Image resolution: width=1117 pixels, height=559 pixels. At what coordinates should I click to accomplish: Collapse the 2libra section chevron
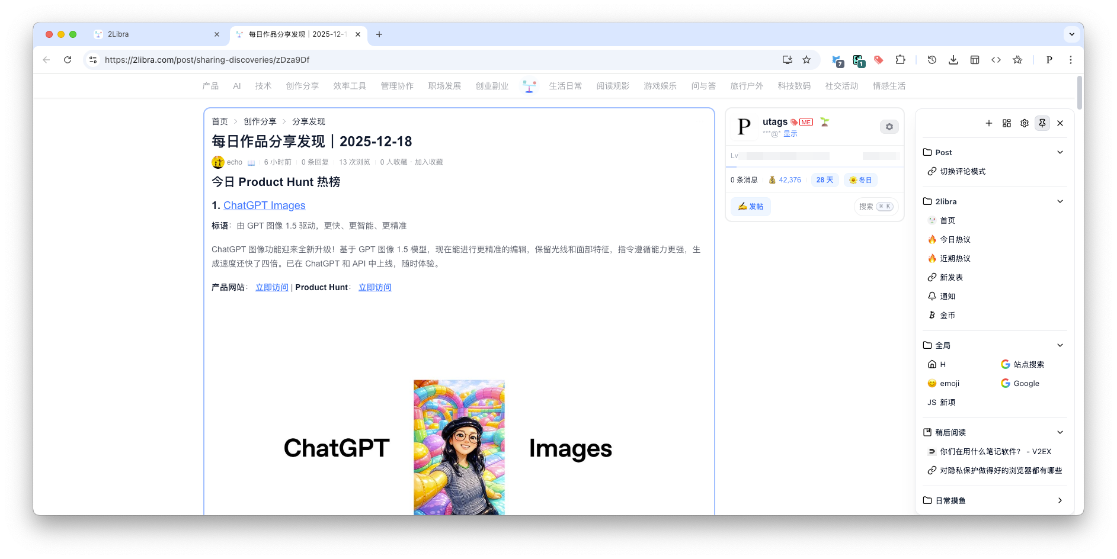click(1060, 201)
